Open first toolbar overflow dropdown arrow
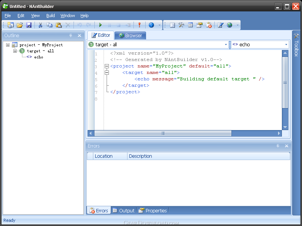This screenshot has width=302, height=226. coord(159,25)
